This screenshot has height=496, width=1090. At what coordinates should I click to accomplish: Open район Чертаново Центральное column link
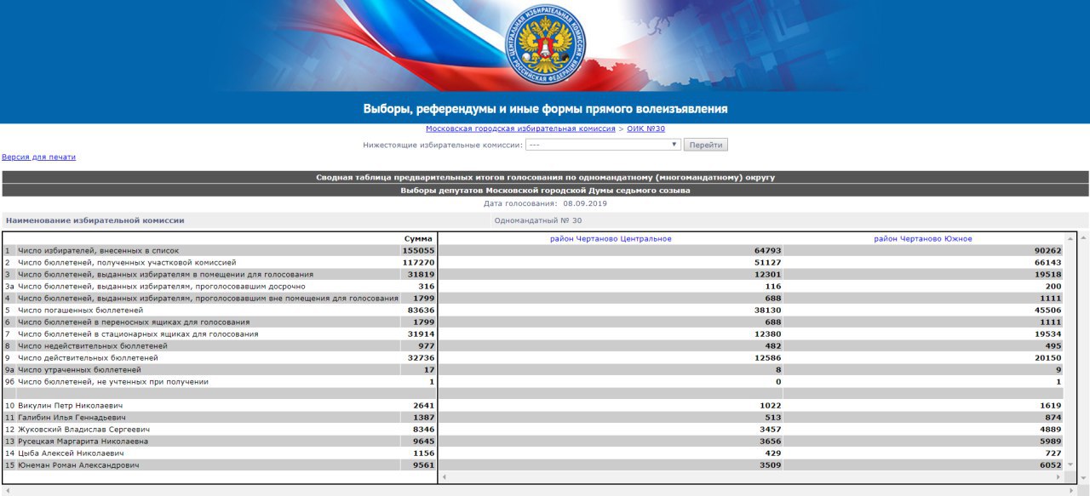(611, 239)
